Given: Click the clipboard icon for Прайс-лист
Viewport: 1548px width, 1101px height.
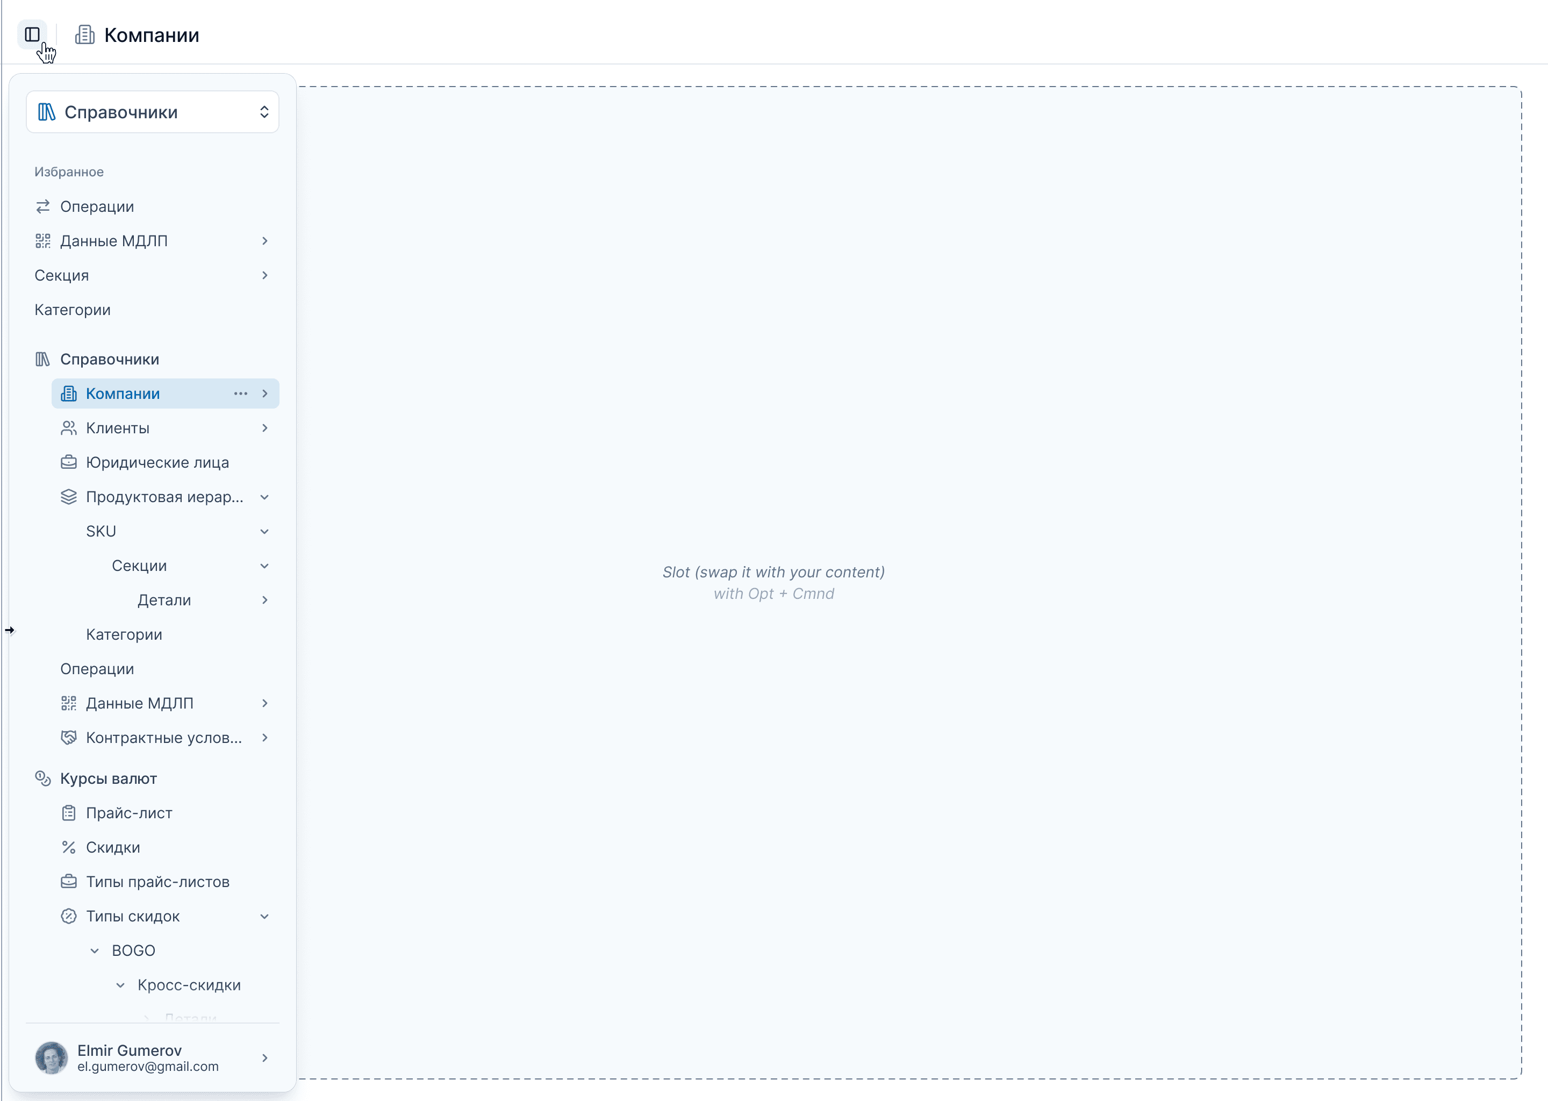Looking at the screenshot, I should click(68, 813).
